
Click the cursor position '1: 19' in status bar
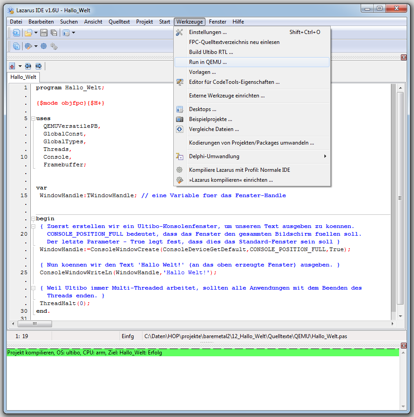22,336
